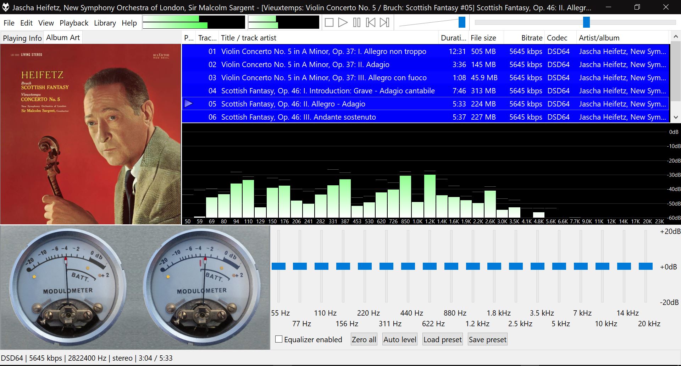Switch to the Album Art tab
The height and width of the screenshot is (366, 681).
click(x=63, y=37)
